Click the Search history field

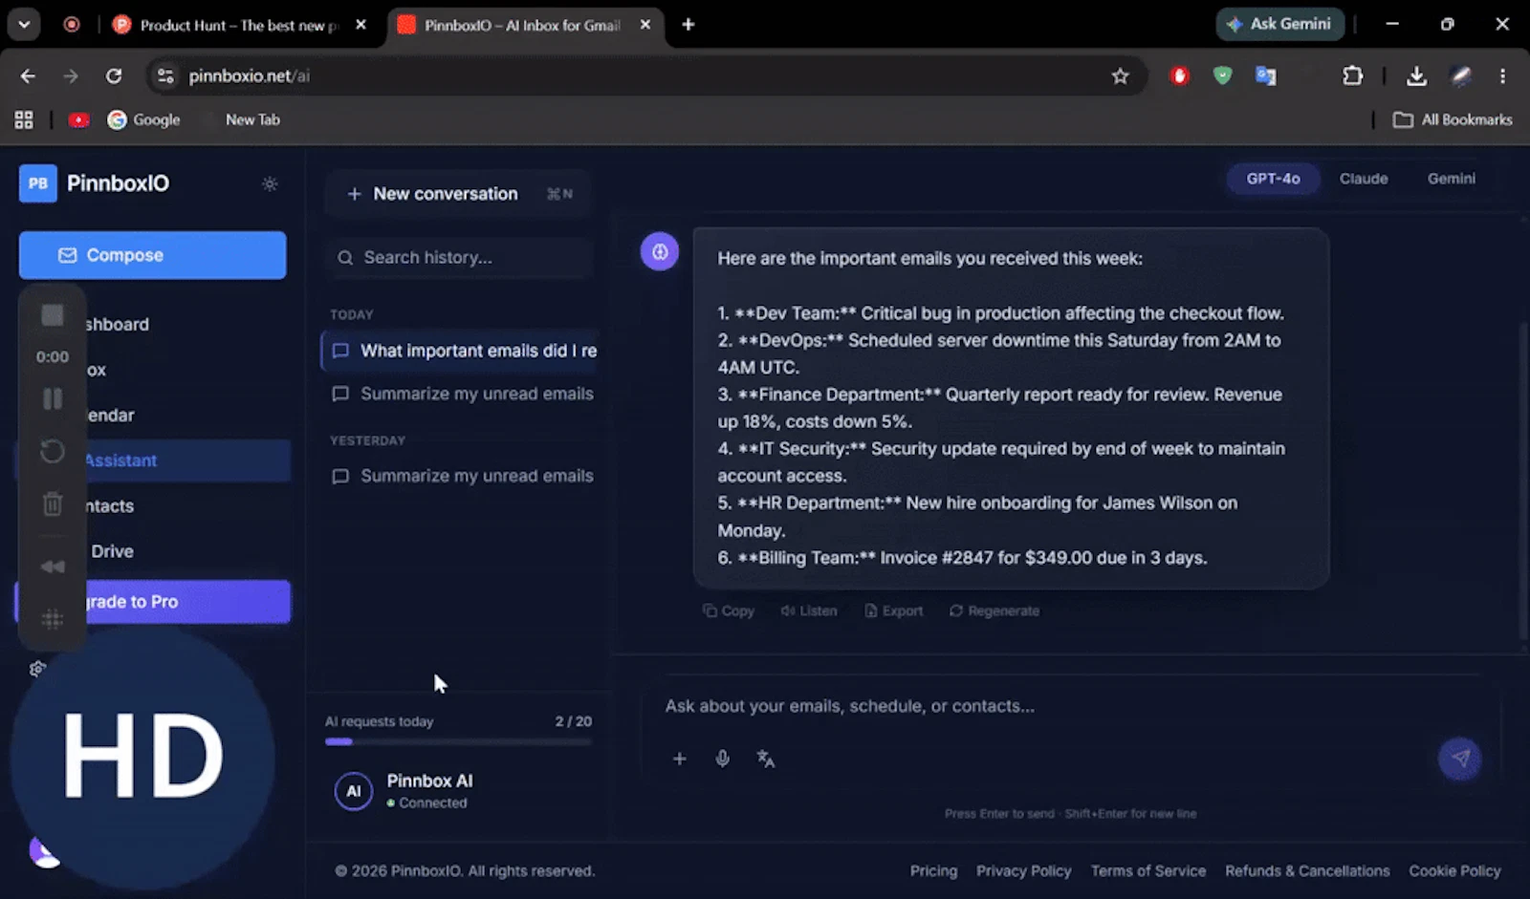459,257
